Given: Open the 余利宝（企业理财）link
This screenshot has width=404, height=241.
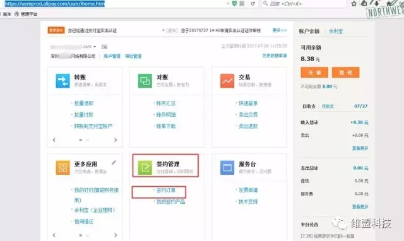Looking at the screenshot, I should coord(95,210).
